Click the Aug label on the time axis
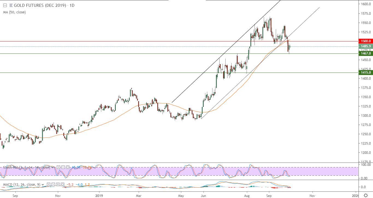This screenshot has width=373, height=198. pos(247,196)
